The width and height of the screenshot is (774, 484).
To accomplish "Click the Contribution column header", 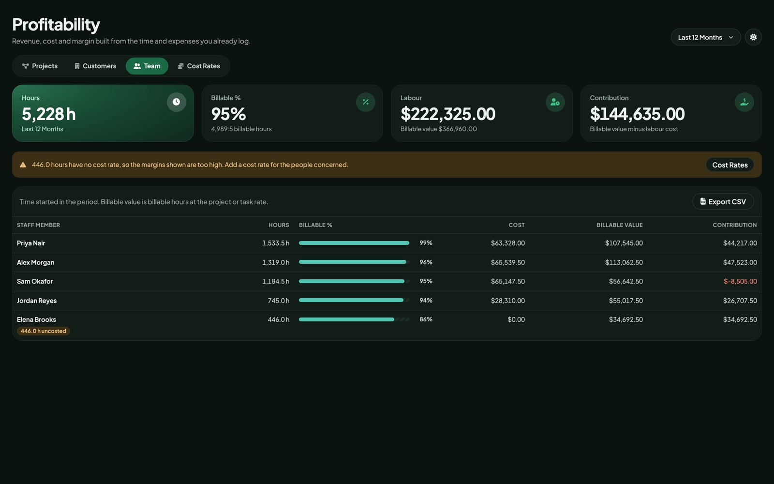I will click(735, 225).
